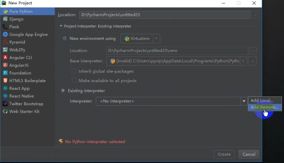
Task: Pick the React App icon
Action: [5, 88]
